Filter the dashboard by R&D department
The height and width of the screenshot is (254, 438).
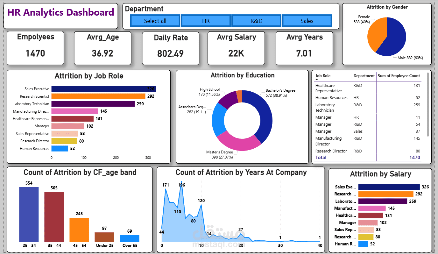[x=256, y=20]
